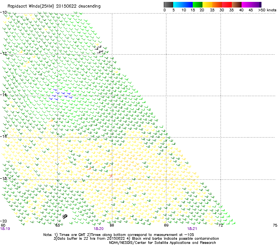Click the '-14' latitude axis label
278x245 pixels.
tap(3, 95)
